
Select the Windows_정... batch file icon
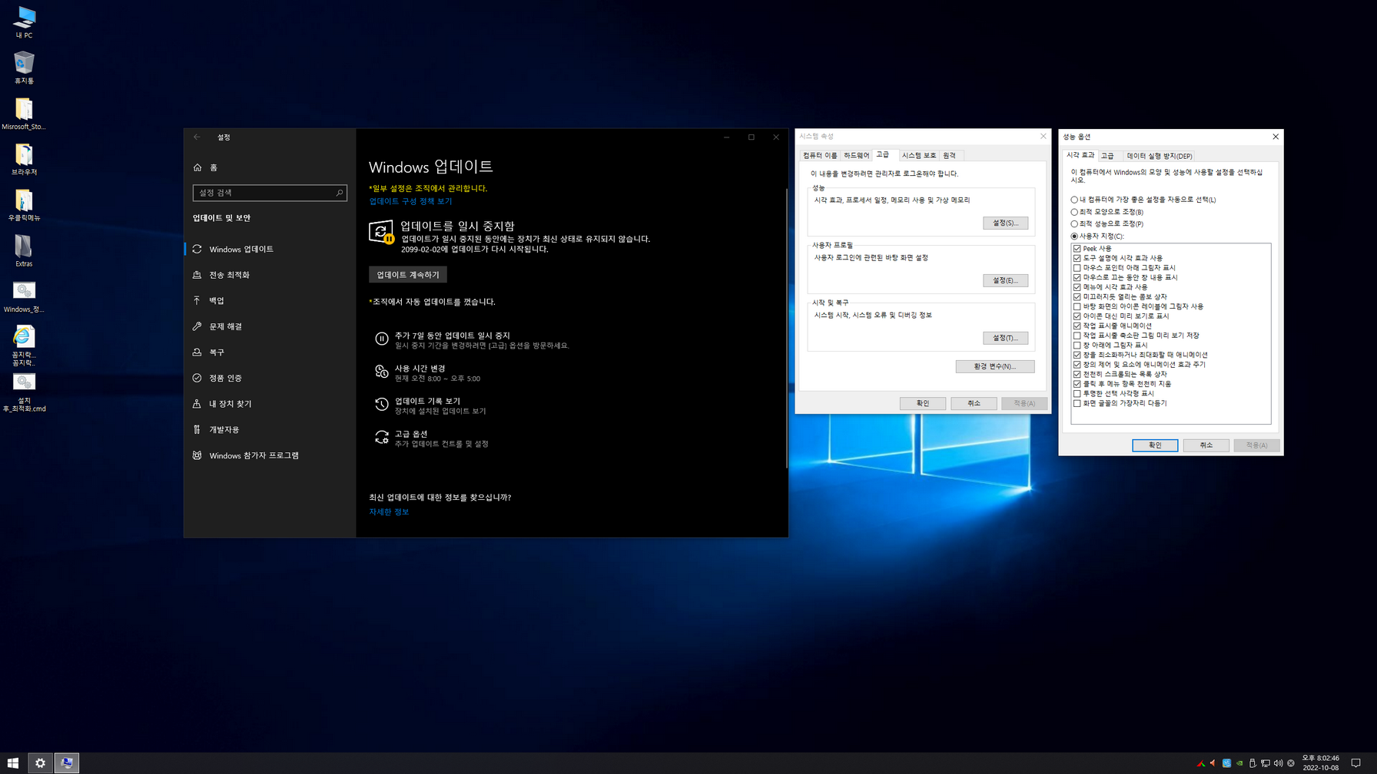[x=24, y=296]
